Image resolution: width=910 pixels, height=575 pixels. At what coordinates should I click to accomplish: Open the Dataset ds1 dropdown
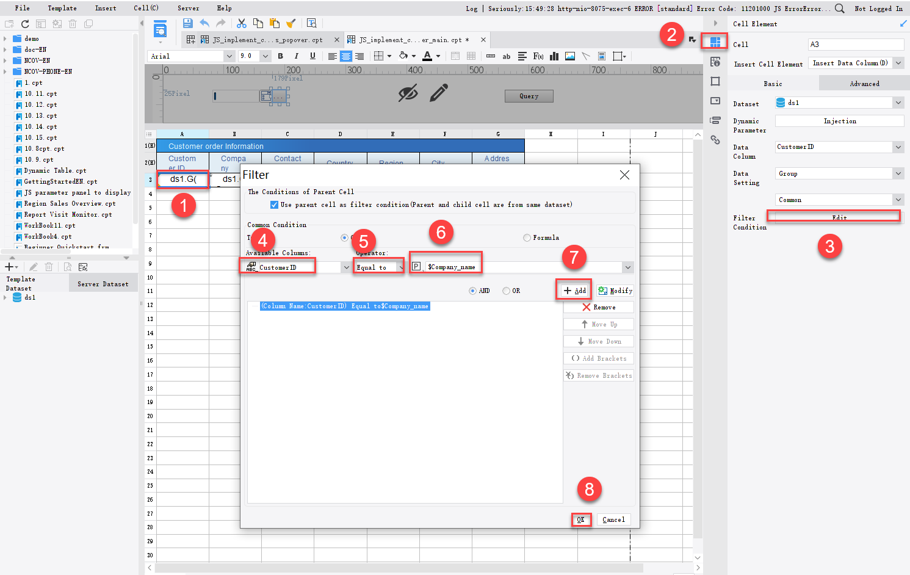[898, 103]
